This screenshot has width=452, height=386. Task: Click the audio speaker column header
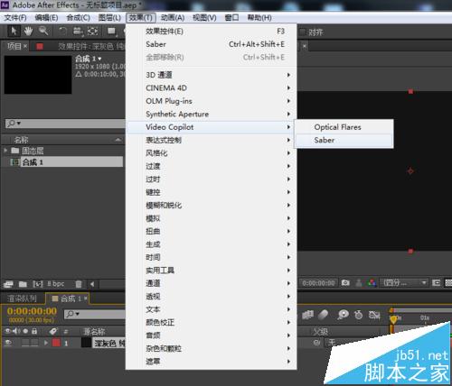(16, 331)
